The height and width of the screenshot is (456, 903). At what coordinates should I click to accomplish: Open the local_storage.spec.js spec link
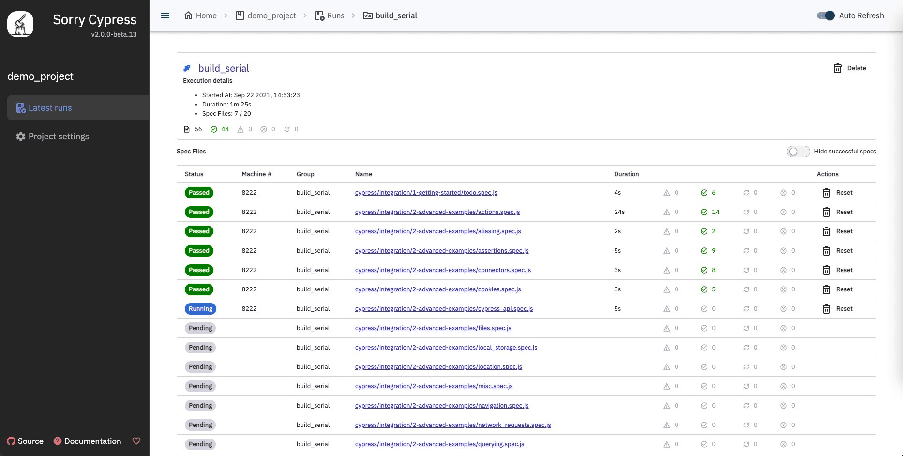tap(446, 348)
